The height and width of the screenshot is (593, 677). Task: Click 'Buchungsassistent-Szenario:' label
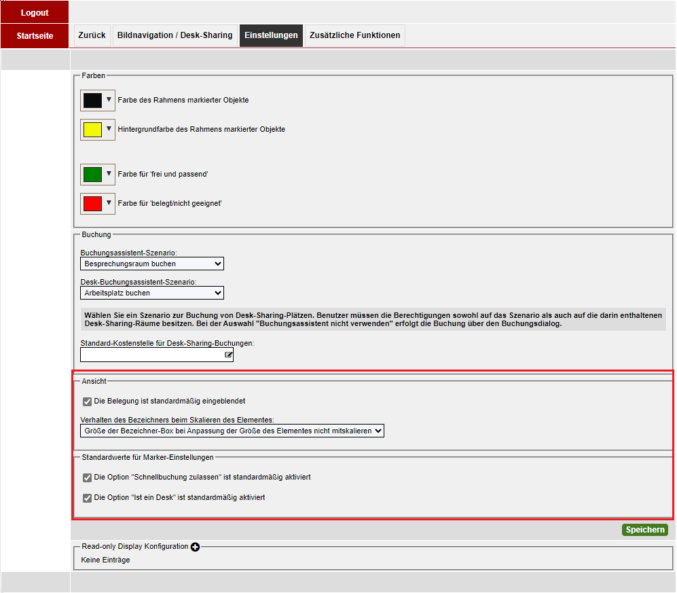[x=128, y=253]
